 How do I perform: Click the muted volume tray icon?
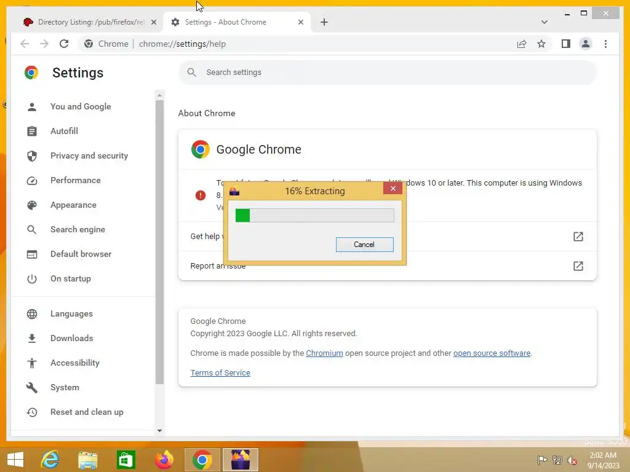[572, 460]
